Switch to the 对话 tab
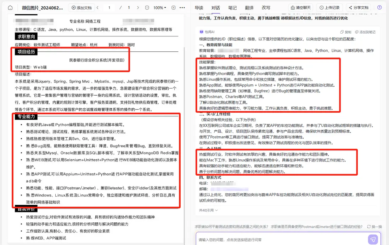The image size is (389, 245). (x=216, y=8)
